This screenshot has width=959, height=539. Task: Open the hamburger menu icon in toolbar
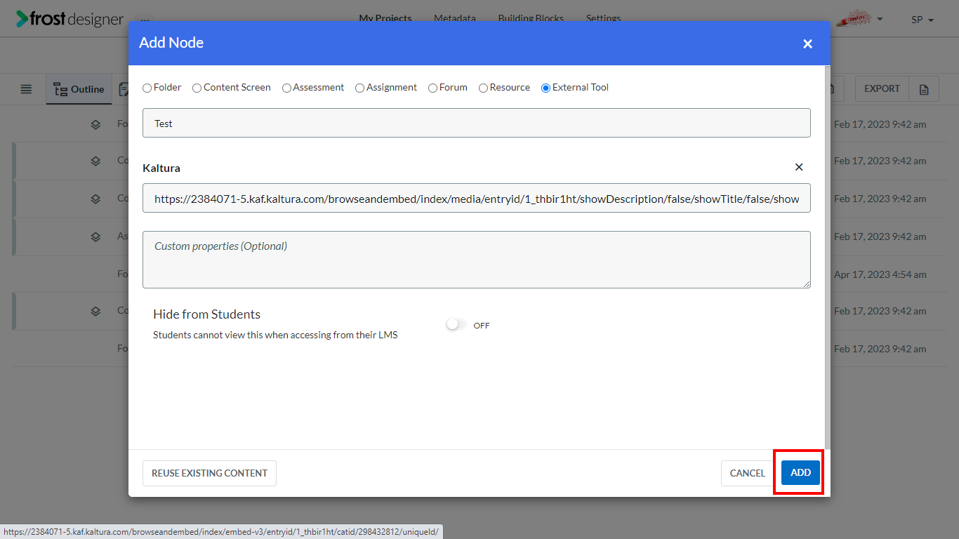[x=26, y=89]
